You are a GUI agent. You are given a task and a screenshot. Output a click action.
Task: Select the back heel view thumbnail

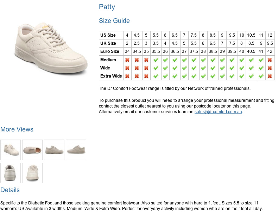coord(11,173)
